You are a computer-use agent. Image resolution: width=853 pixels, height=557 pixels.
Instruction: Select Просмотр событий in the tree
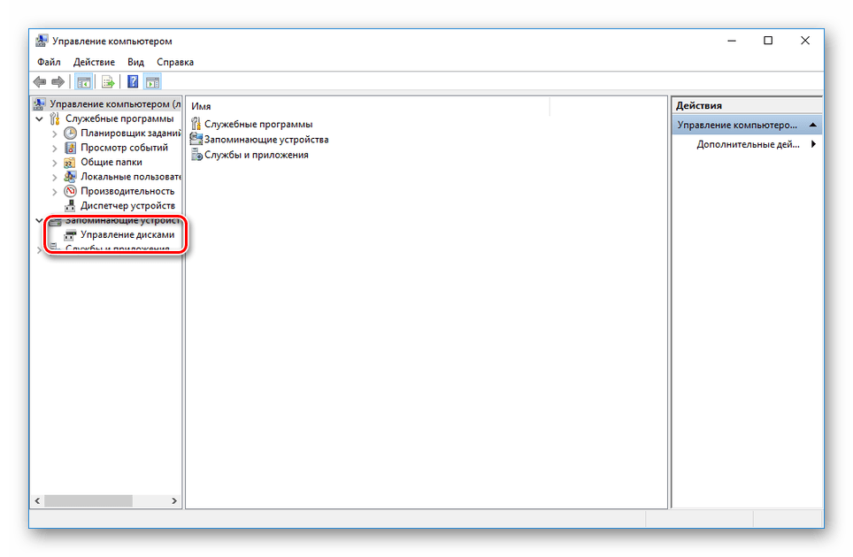point(124,148)
